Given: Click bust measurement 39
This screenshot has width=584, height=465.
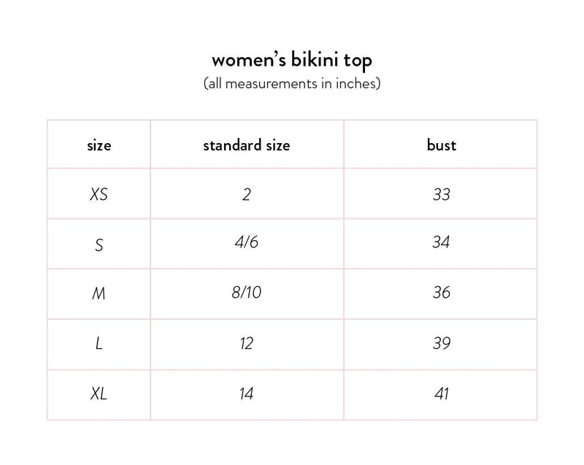Looking at the screenshot, I should [x=441, y=343].
